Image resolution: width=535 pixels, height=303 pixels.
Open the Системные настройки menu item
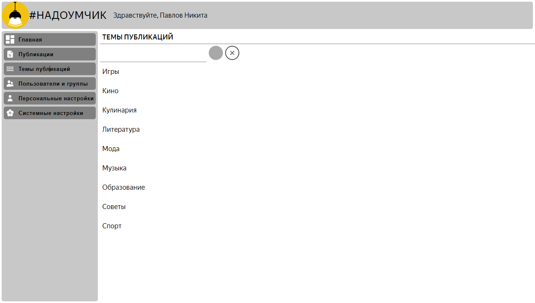pyautogui.click(x=50, y=113)
